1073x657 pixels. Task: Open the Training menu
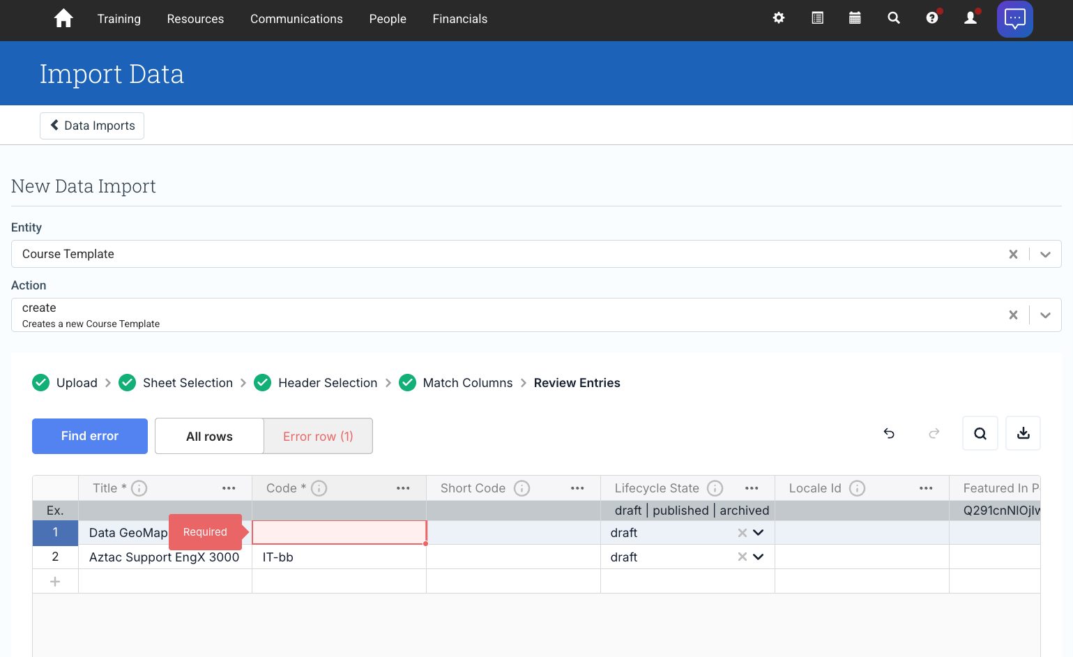119,19
